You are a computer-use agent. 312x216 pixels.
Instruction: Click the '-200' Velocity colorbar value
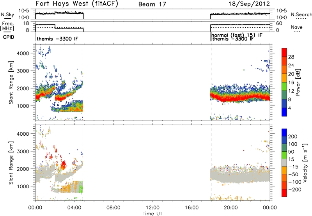tap(295, 189)
